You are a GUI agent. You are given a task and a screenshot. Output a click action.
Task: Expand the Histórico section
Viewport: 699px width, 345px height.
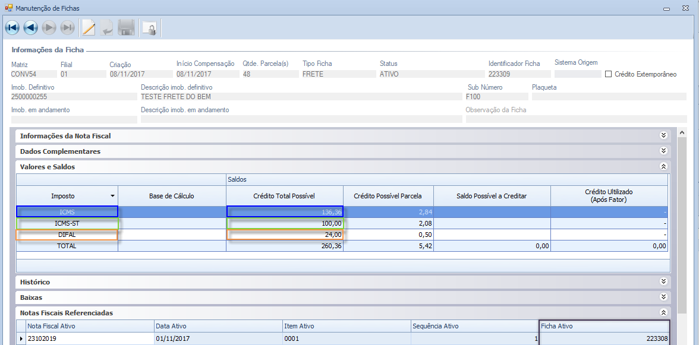click(x=663, y=281)
